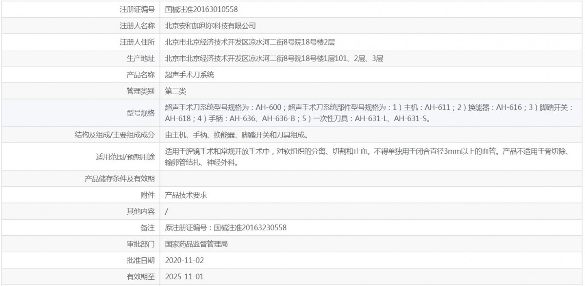Screen dimensions: 585x286
Task: Click the composition text 由主机、手柄、换能器
Action: [236, 134]
